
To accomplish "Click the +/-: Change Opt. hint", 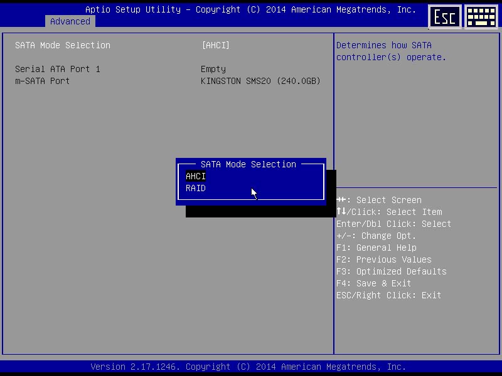I will pyautogui.click(x=376, y=236).
